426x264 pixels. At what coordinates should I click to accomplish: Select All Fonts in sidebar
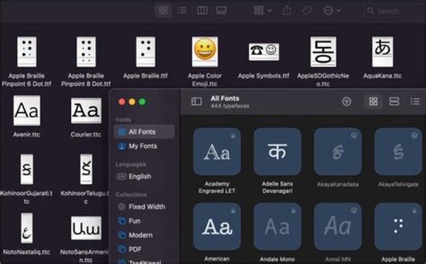tap(144, 132)
